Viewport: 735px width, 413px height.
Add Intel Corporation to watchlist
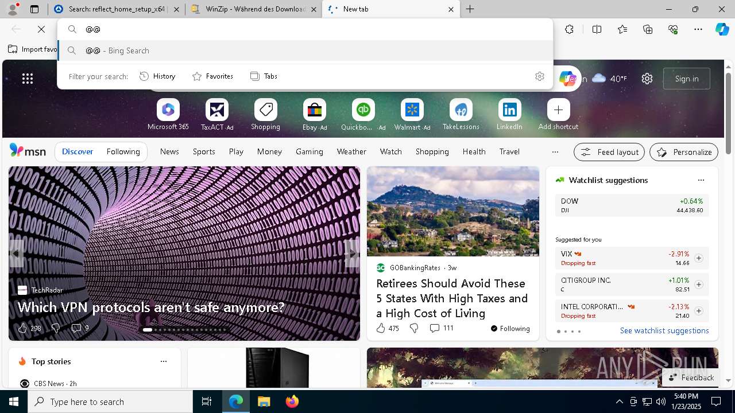pos(698,311)
